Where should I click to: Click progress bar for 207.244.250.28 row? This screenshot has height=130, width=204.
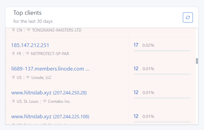[162, 98]
